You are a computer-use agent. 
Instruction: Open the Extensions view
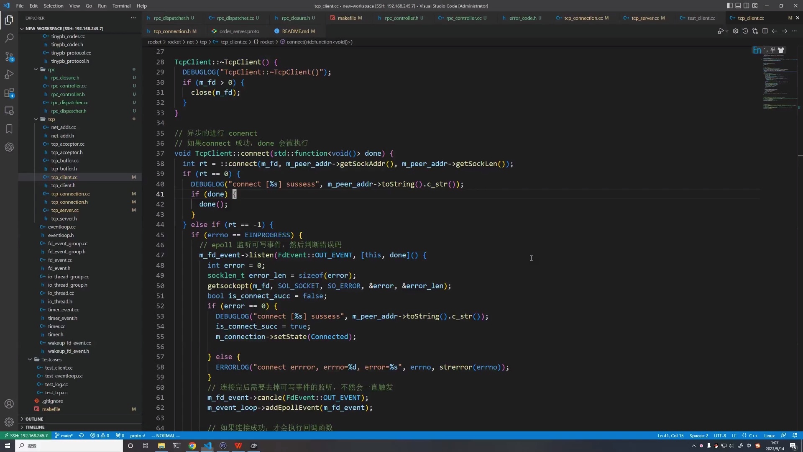click(9, 93)
